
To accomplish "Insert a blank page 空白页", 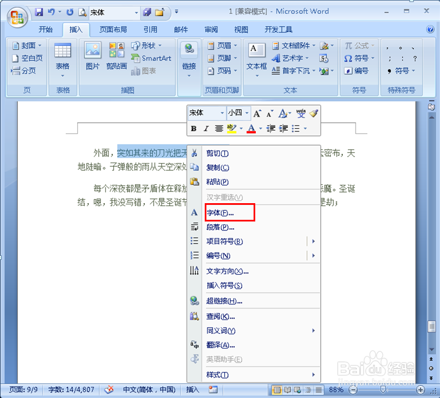I will pyautogui.click(x=27, y=58).
